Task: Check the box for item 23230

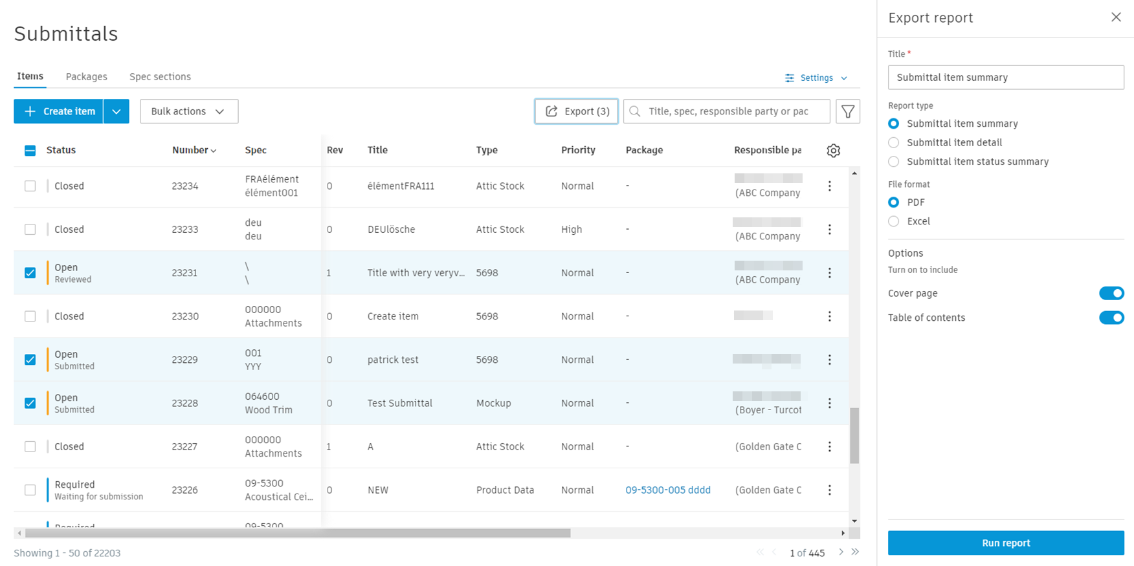Action: (x=30, y=316)
